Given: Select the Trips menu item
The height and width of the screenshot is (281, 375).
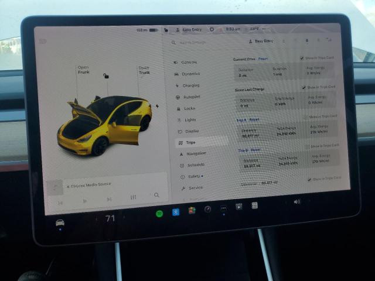Looking at the screenshot, I should 202,142.
